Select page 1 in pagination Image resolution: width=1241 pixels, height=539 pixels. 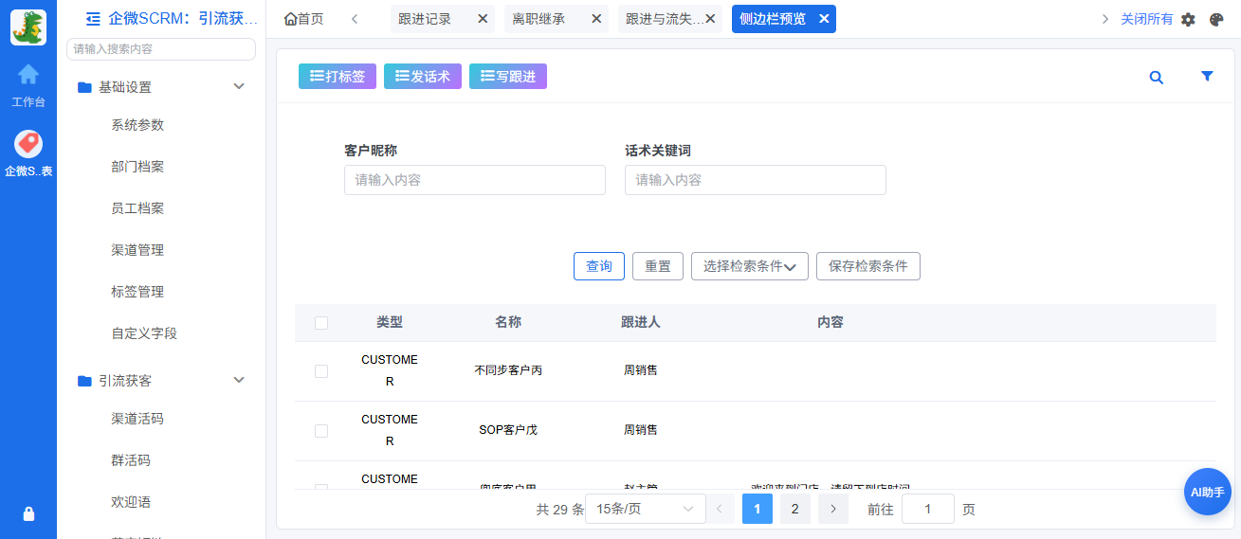(757, 509)
